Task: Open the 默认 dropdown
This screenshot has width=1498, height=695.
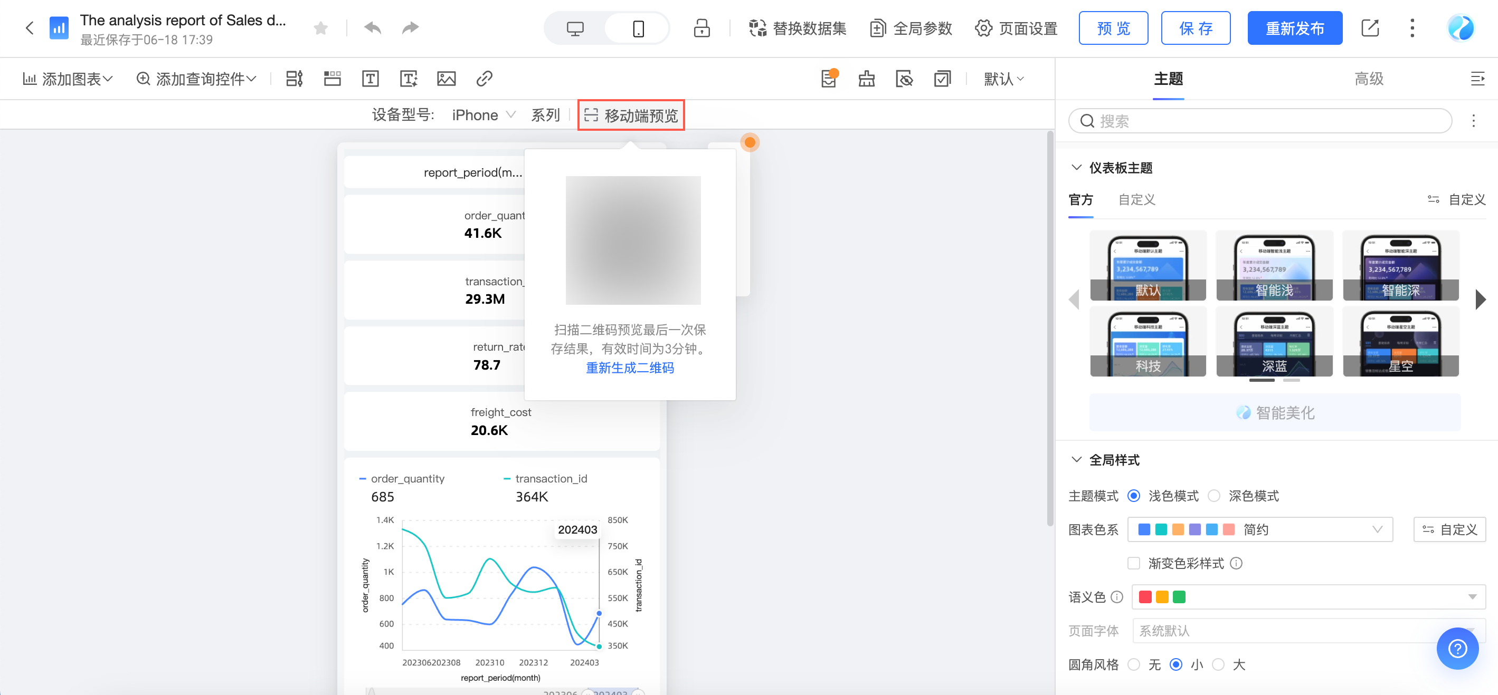Action: coord(1004,79)
